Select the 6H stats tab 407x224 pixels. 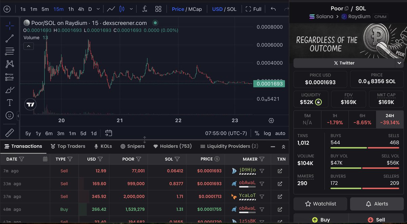tap(362, 119)
